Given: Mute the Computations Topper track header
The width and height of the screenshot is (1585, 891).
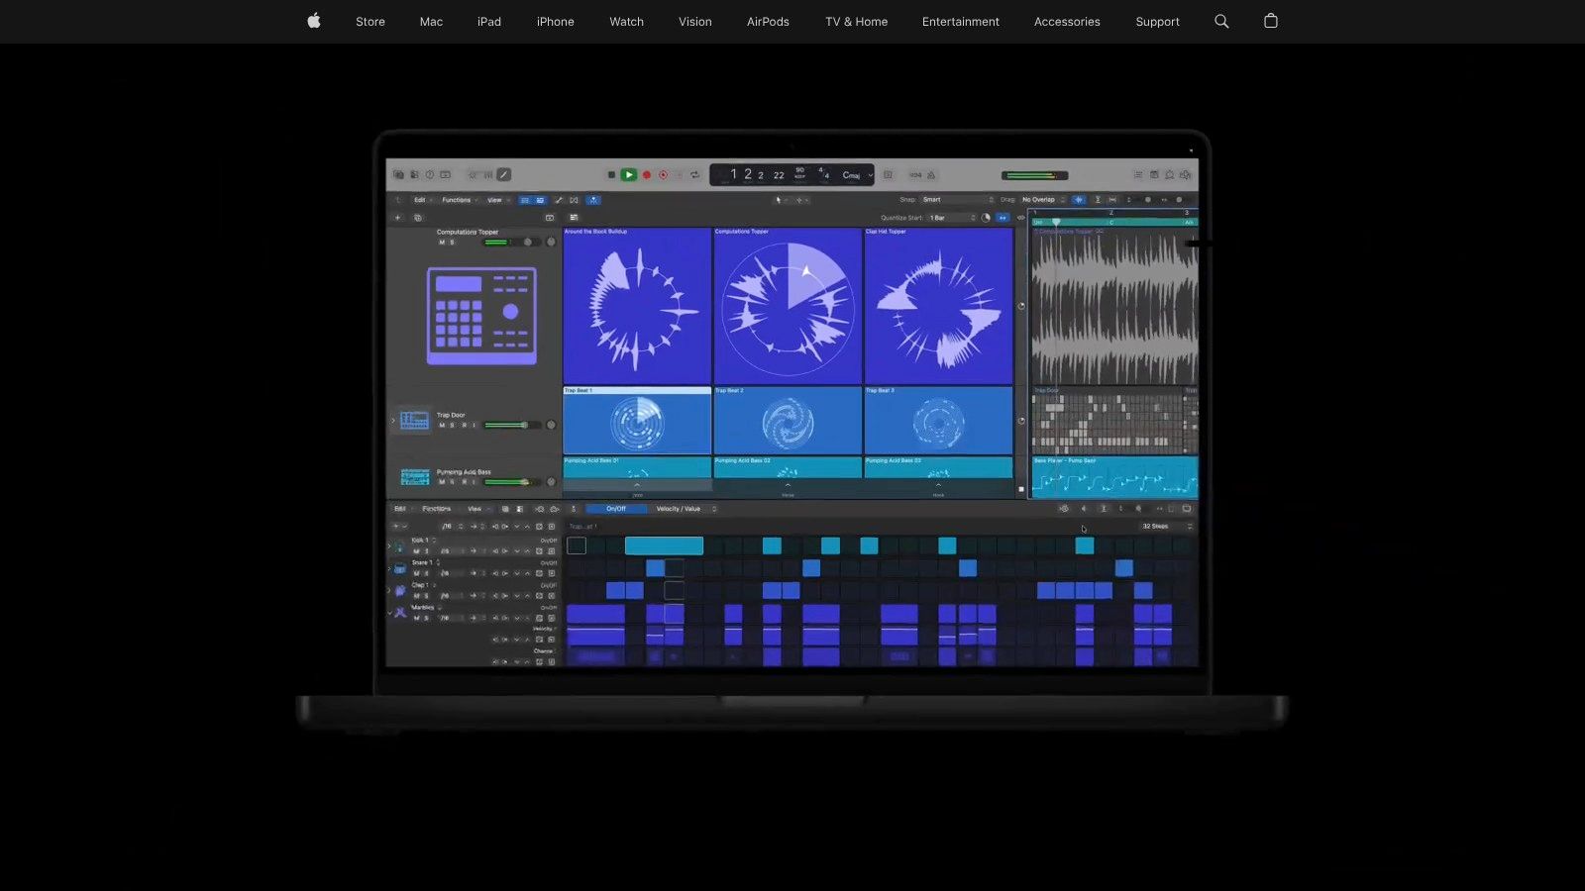Looking at the screenshot, I should point(441,243).
